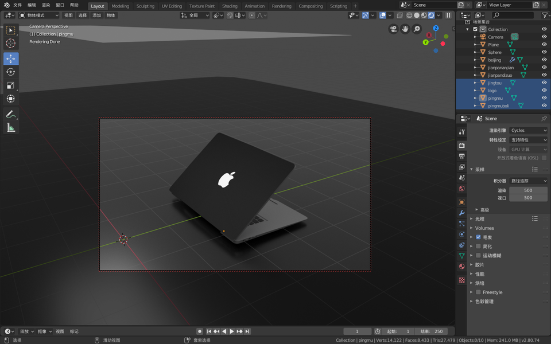Switch to the UV Editing workspace tab

[172, 6]
